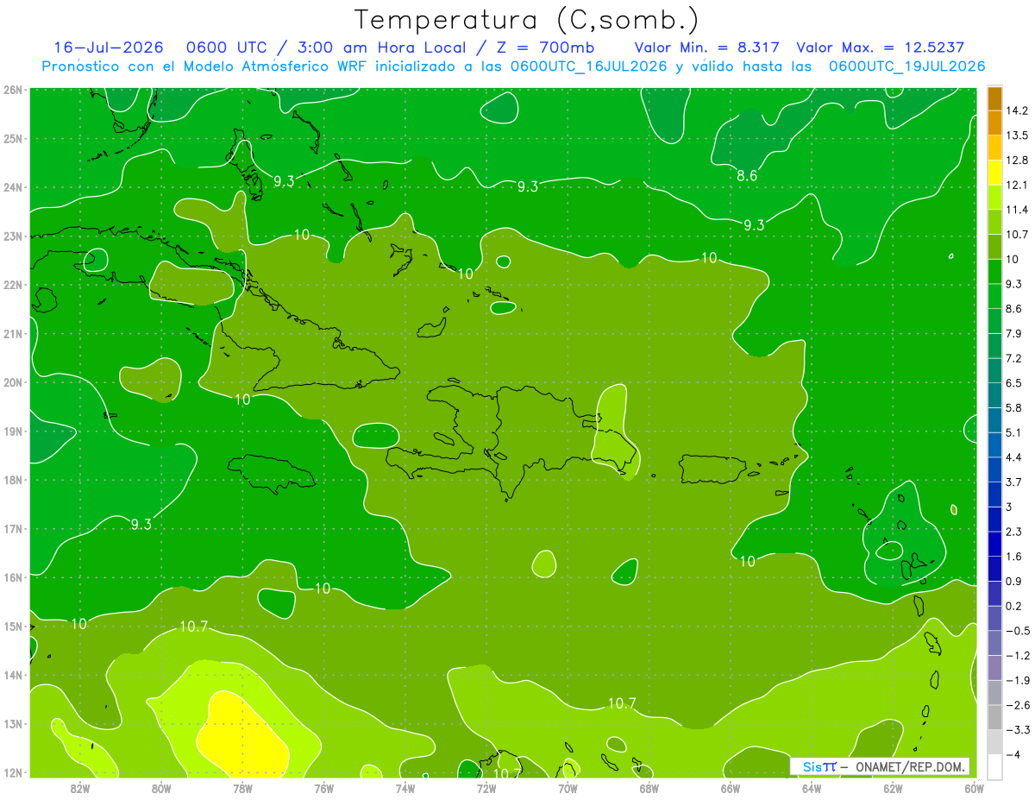The height and width of the screenshot is (800, 1035).
Task: Click the '64W' longitude axis label
Action: pos(812,788)
